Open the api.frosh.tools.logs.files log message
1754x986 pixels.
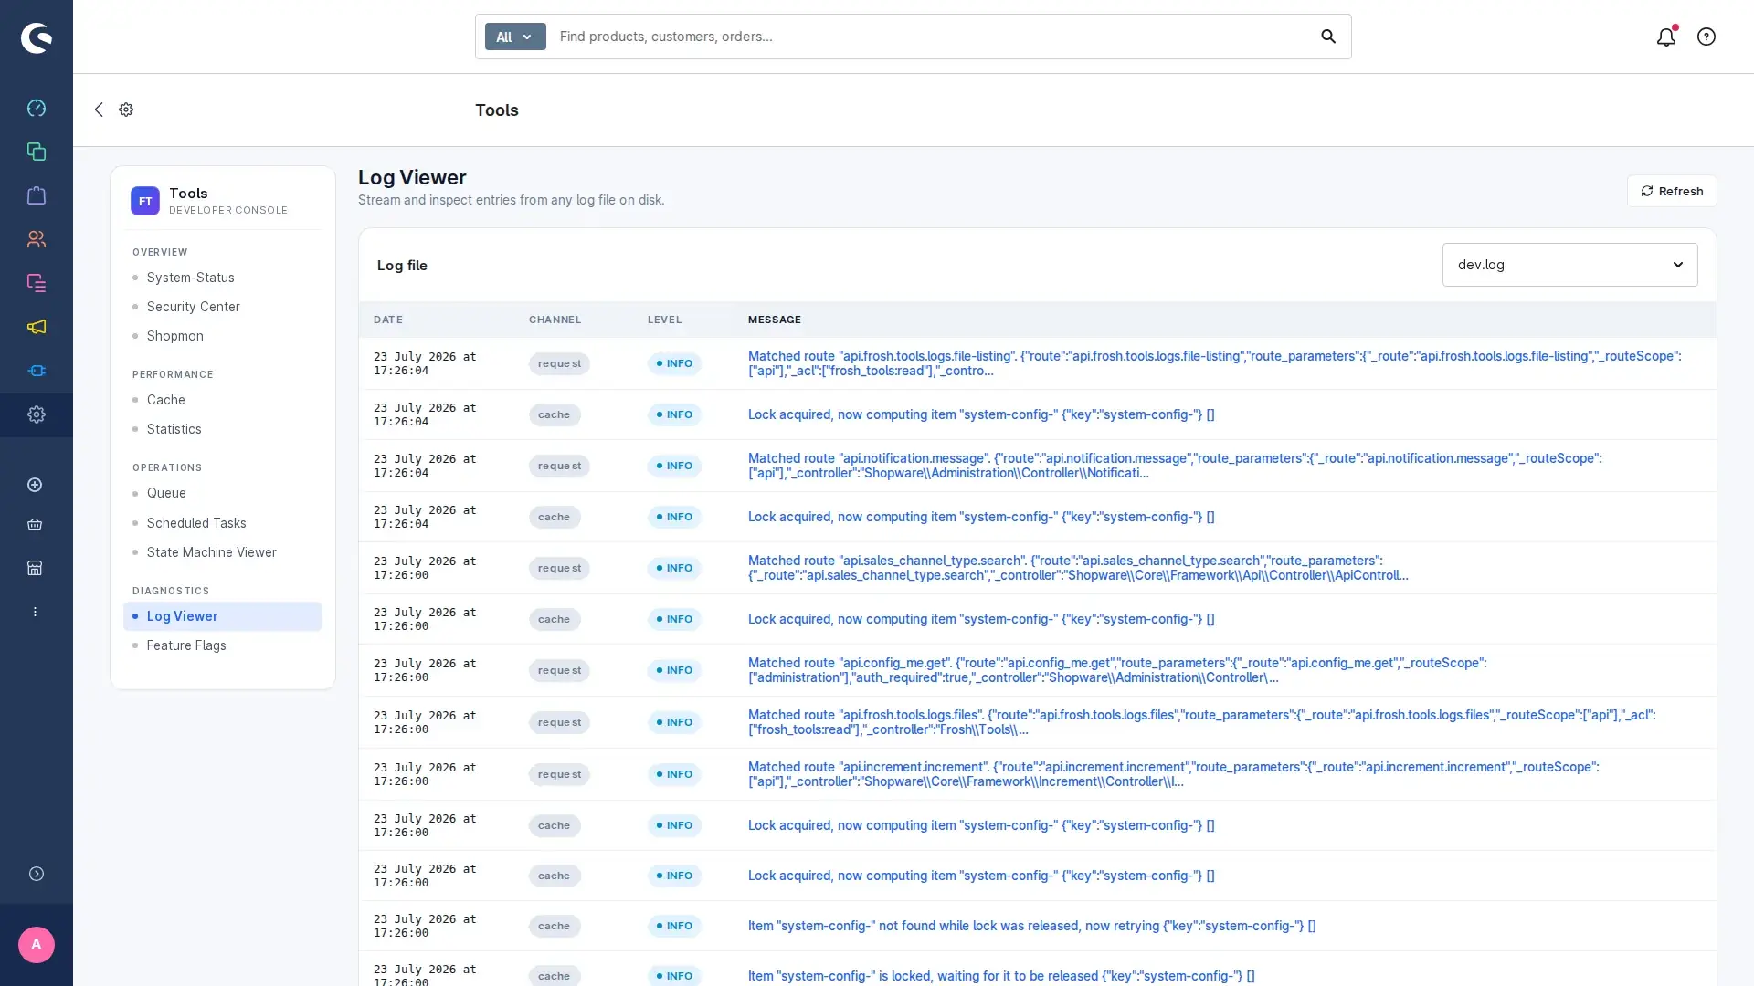coord(1201,722)
